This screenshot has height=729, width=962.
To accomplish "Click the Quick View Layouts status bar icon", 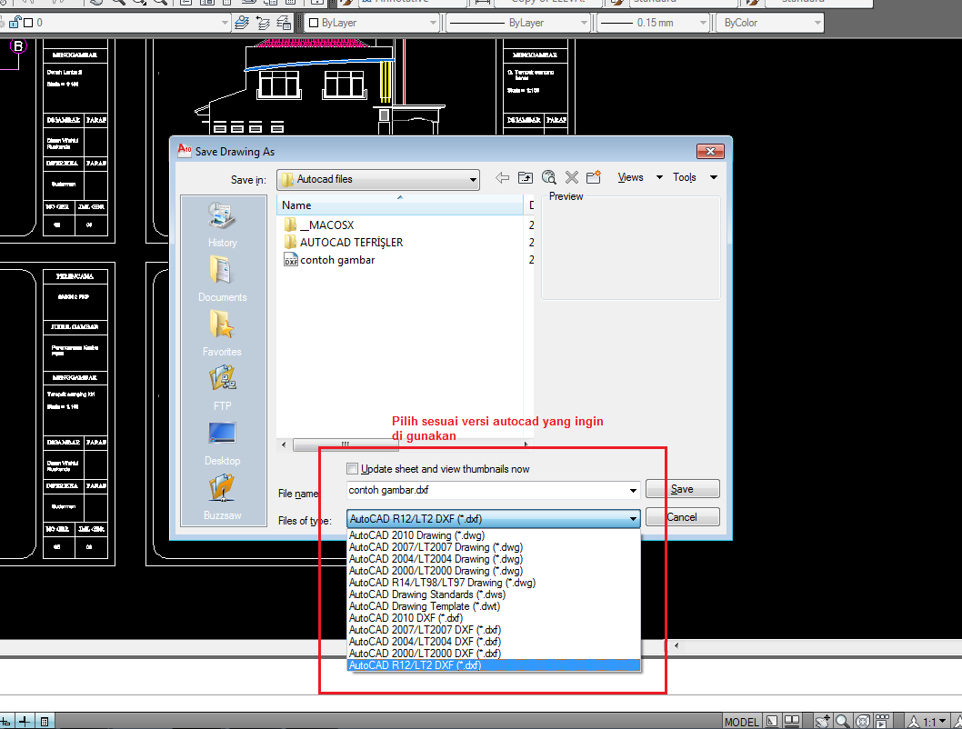I will (773, 722).
